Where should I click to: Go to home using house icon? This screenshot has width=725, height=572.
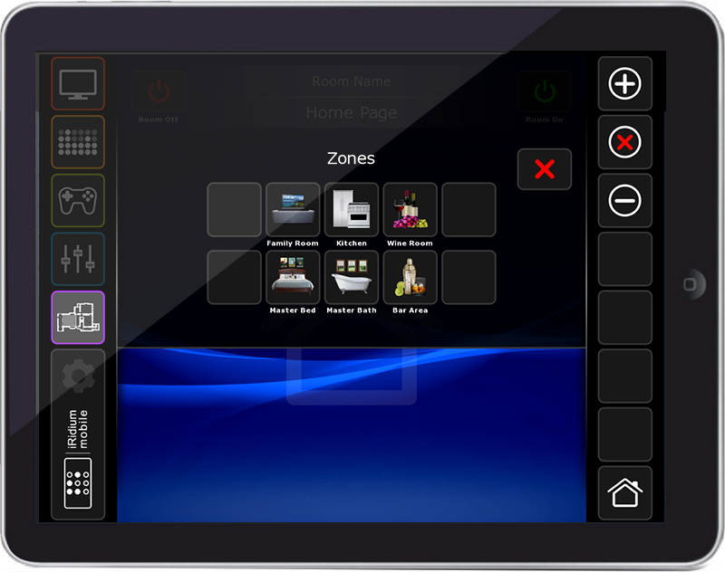pyautogui.click(x=624, y=493)
